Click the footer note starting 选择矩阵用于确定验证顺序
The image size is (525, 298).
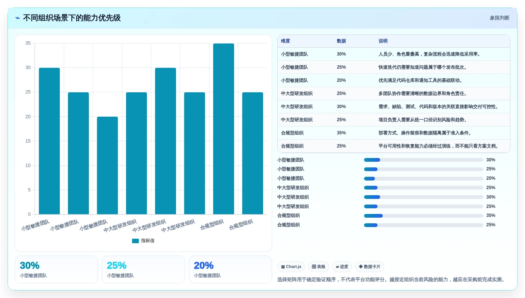tap(391, 280)
